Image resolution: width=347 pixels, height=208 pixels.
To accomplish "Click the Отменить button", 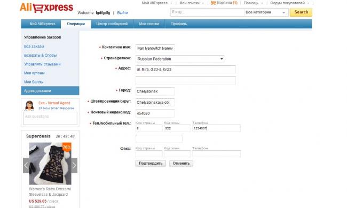I will tap(182, 164).
